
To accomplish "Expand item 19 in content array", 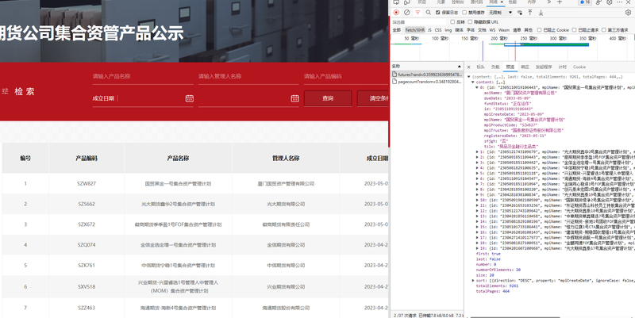I will pyautogui.click(x=477, y=248).
